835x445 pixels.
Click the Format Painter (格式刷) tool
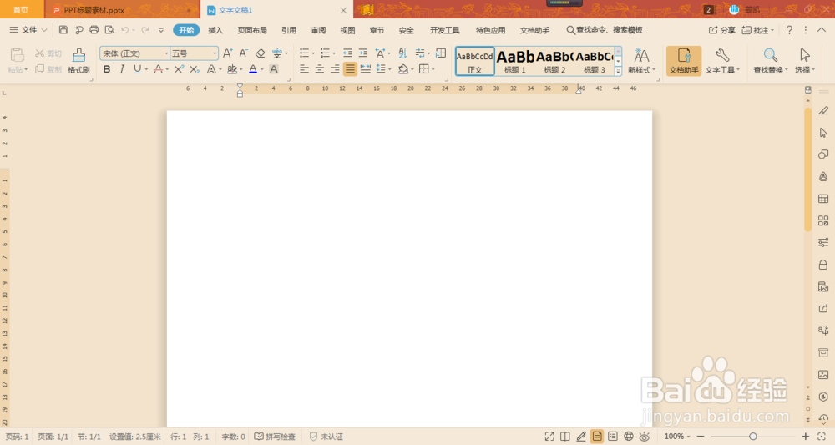point(78,61)
